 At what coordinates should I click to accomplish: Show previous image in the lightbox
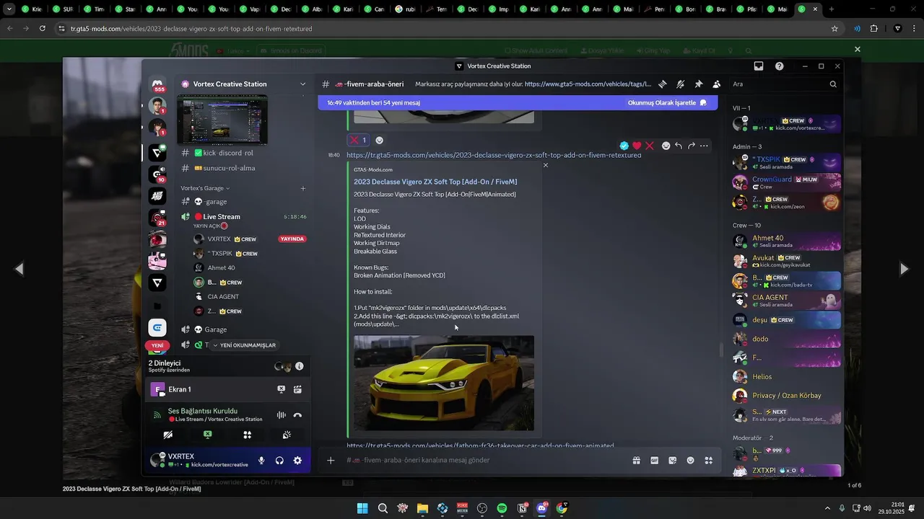pyautogui.click(x=19, y=269)
